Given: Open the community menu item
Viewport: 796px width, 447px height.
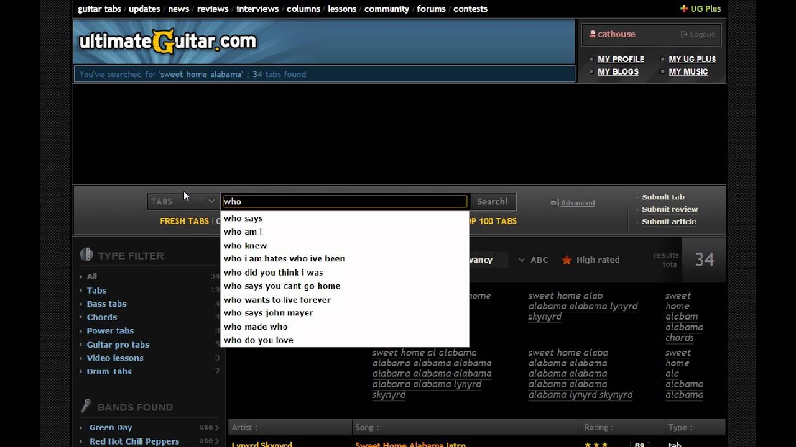Looking at the screenshot, I should point(386,9).
